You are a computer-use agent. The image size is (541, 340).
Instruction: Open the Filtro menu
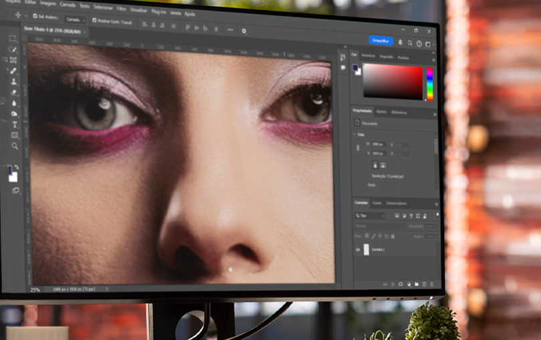point(121,9)
